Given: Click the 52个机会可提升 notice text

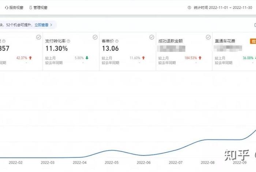Looking at the screenshot, I should (x=18, y=25).
